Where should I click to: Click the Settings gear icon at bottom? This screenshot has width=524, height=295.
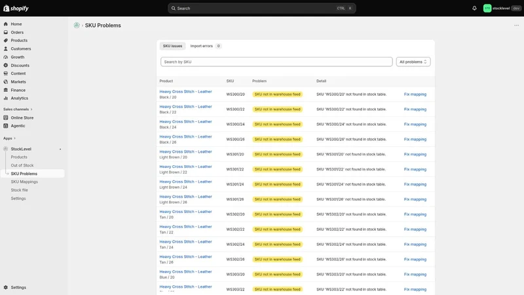pos(6,288)
